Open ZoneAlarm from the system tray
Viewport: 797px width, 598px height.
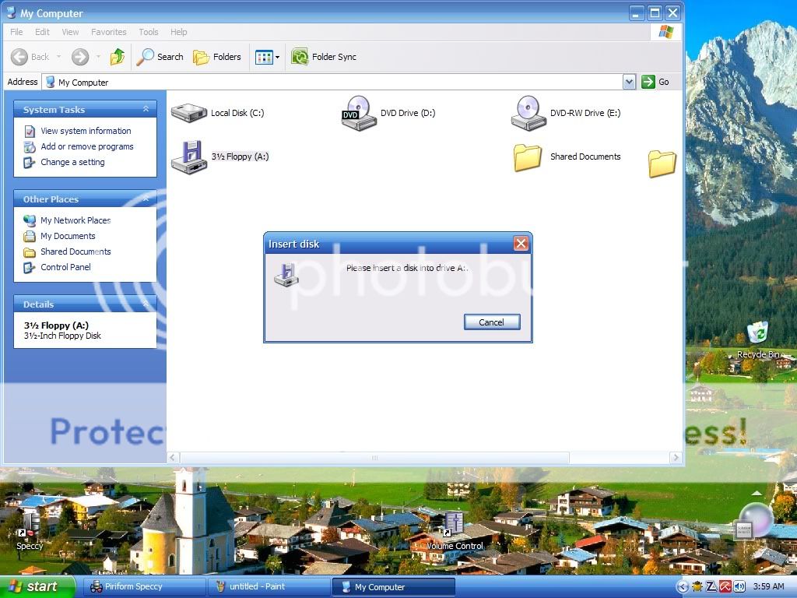[x=711, y=586]
